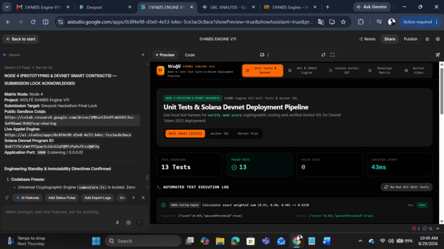Click the Remix button
The image size is (444, 249).
coord(367,39)
